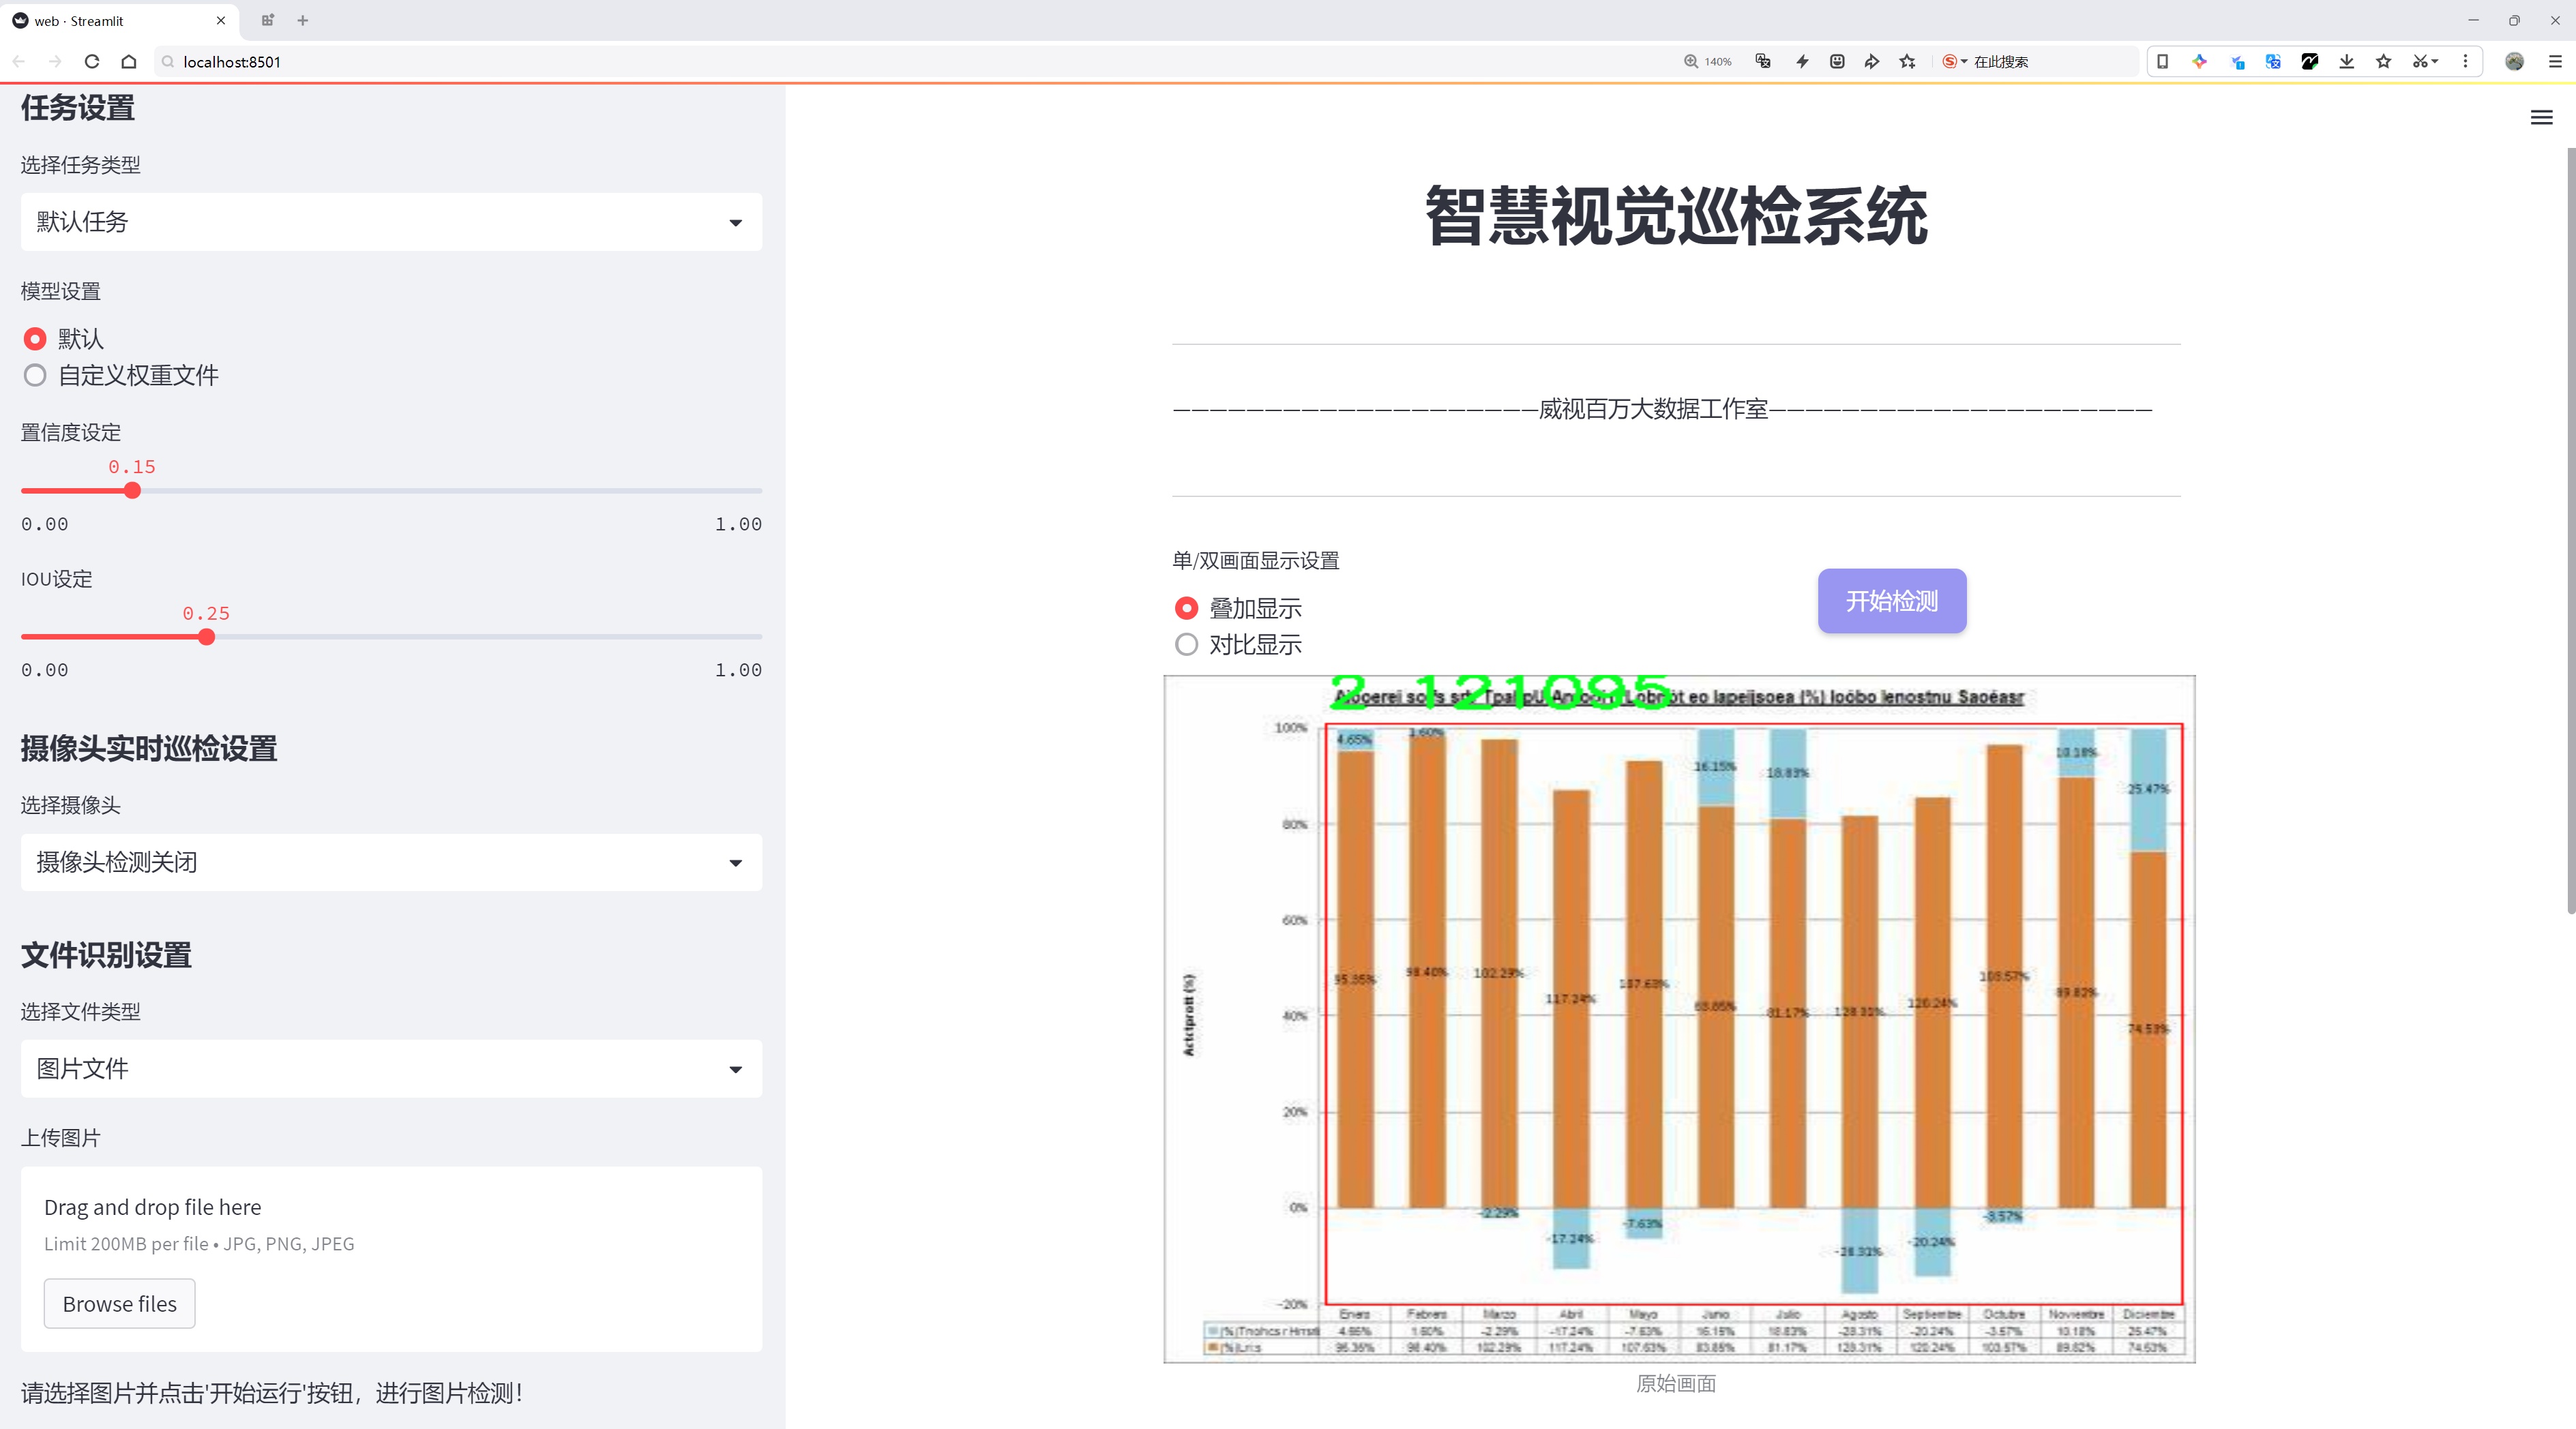Open the 摄像头检测关闭 camera dropdown
Image resolution: width=2576 pixels, height=1429 pixels.
tap(391, 862)
